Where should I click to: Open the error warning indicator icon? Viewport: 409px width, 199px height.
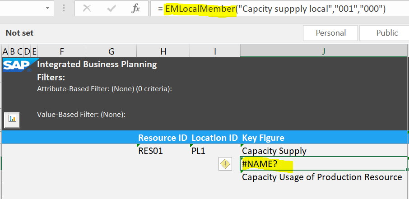pos(225,164)
